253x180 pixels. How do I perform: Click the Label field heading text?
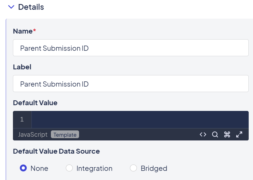(x=22, y=67)
